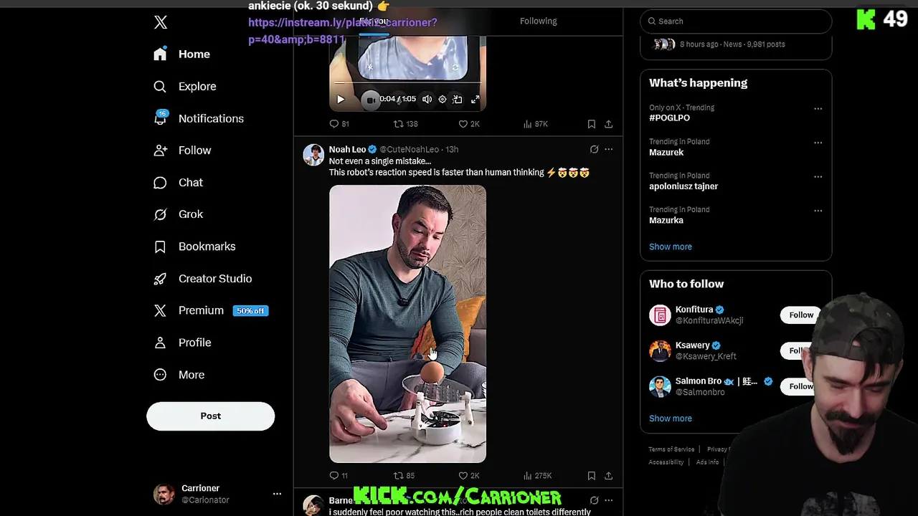The image size is (918, 516).
Task: Mute the video volume
Action: 427,100
